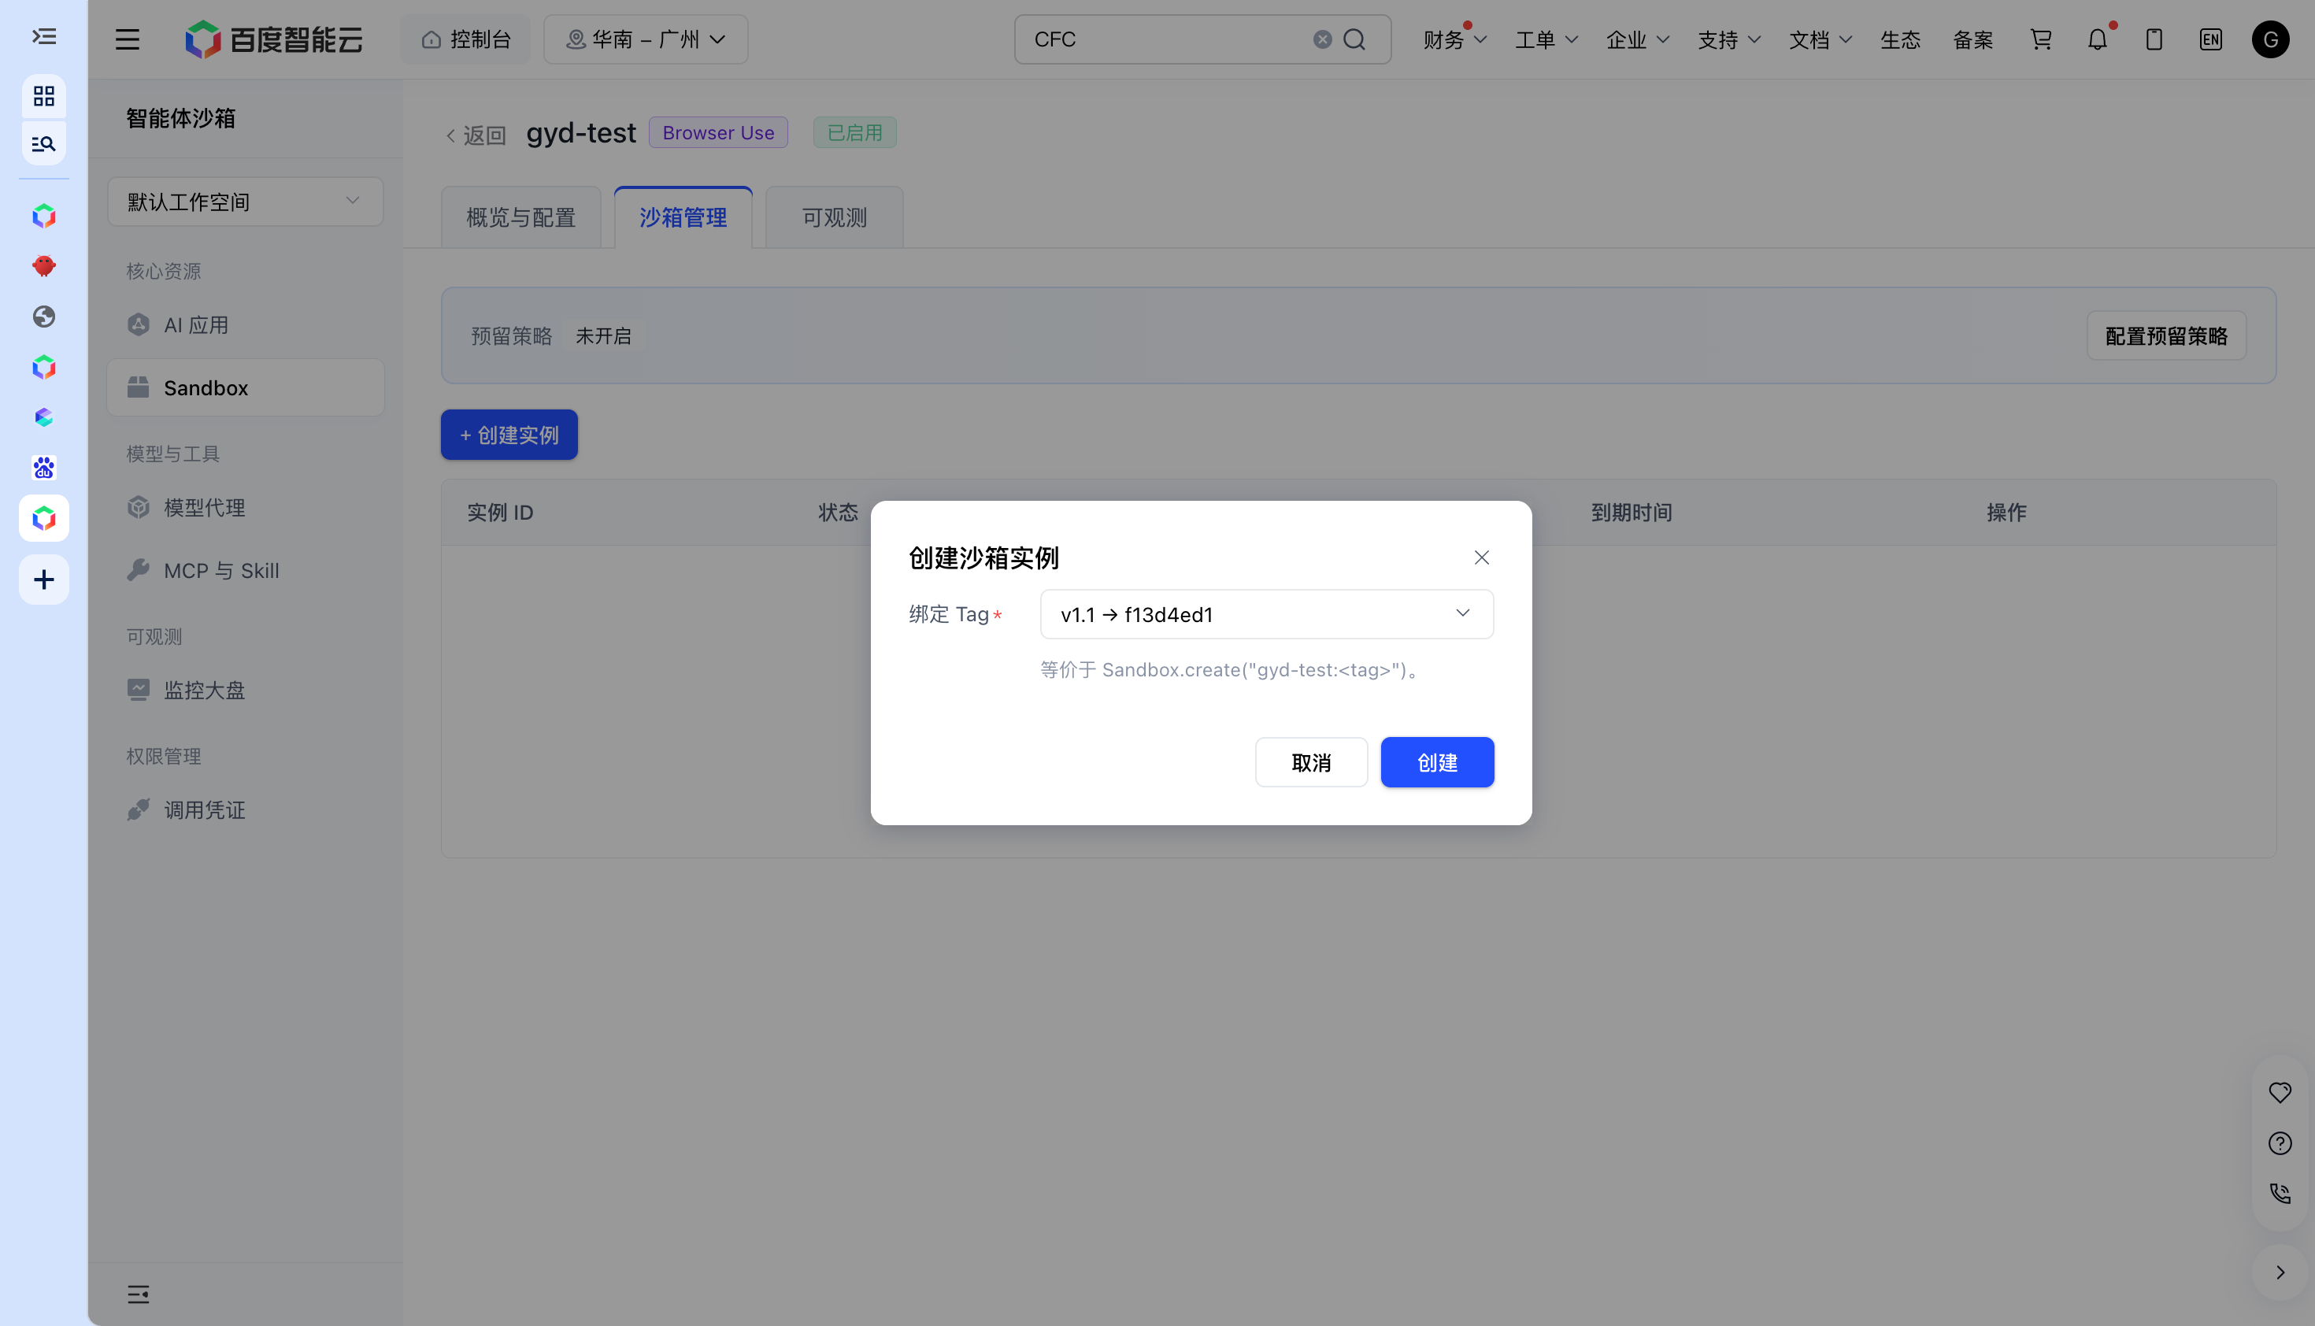The width and height of the screenshot is (2315, 1326).
Task: Open the list-search icon in rail
Action: (x=44, y=143)
